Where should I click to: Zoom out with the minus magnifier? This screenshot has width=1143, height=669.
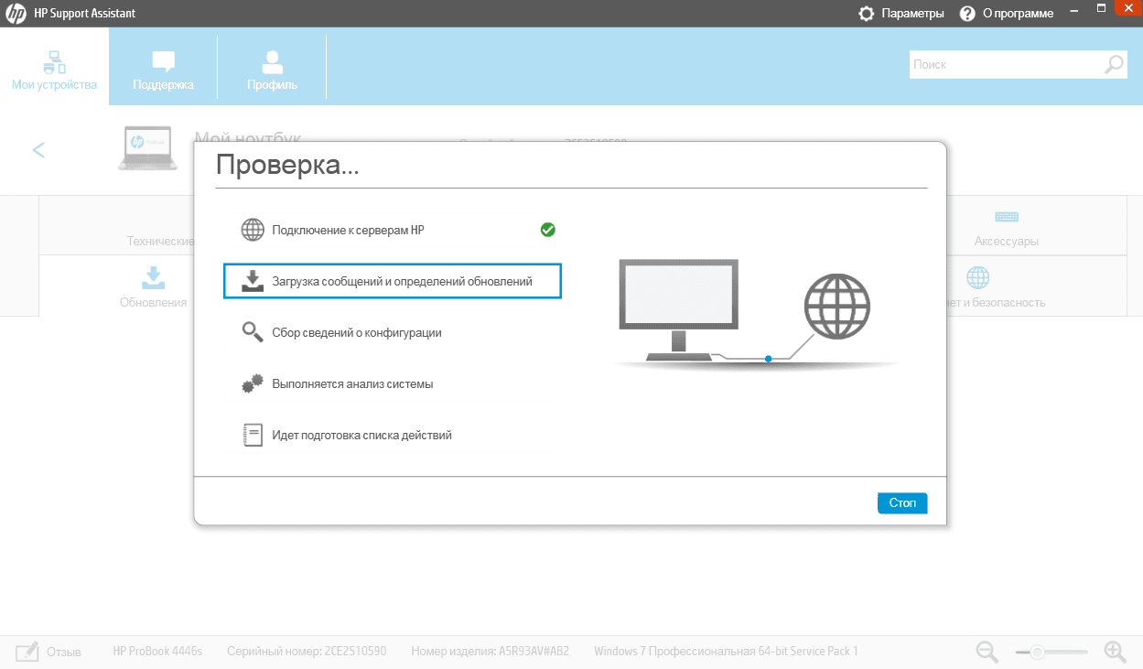coord(987,652)
